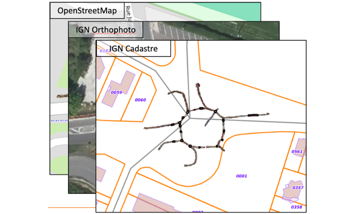356x214 pixels.
Task: Click the black marker on the east trajectory branch
Action: point(253,115)
